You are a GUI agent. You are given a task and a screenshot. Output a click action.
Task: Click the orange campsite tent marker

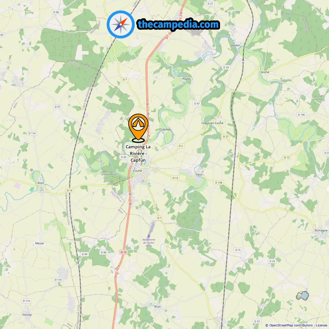[x=138, y=128]
